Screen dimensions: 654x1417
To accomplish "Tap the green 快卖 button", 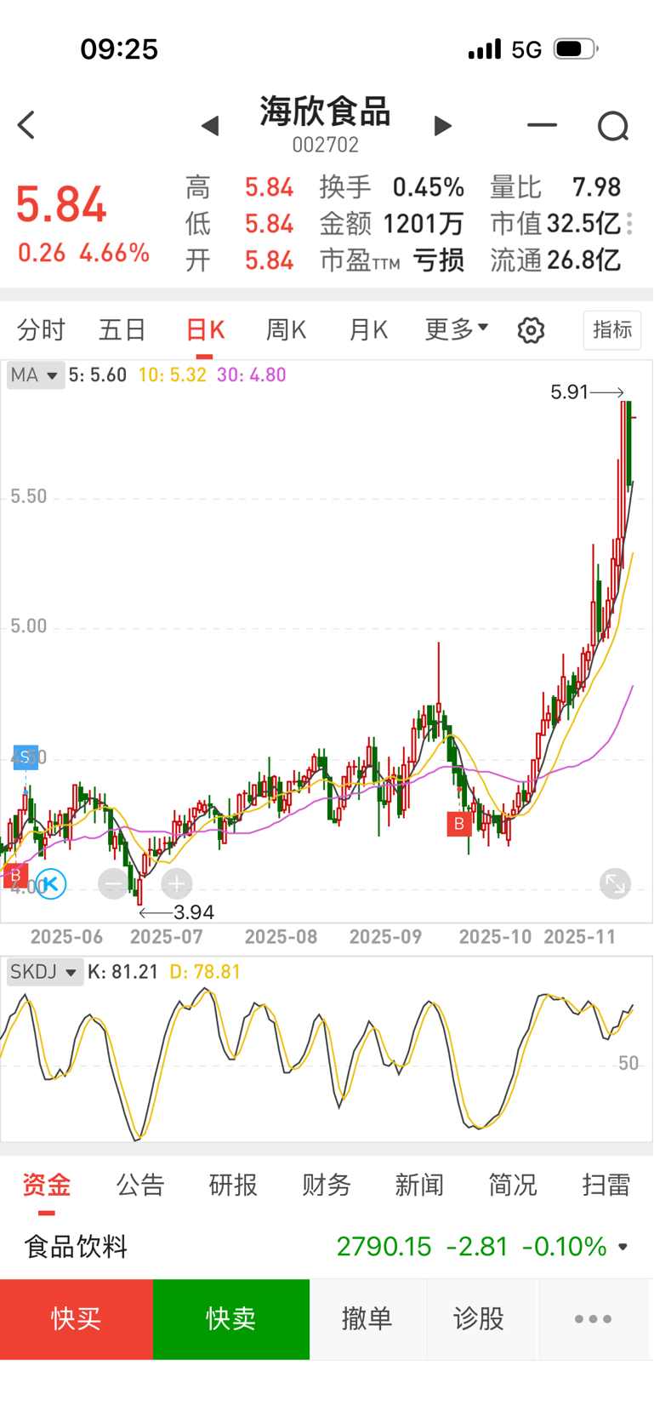I will (231, 1319).
